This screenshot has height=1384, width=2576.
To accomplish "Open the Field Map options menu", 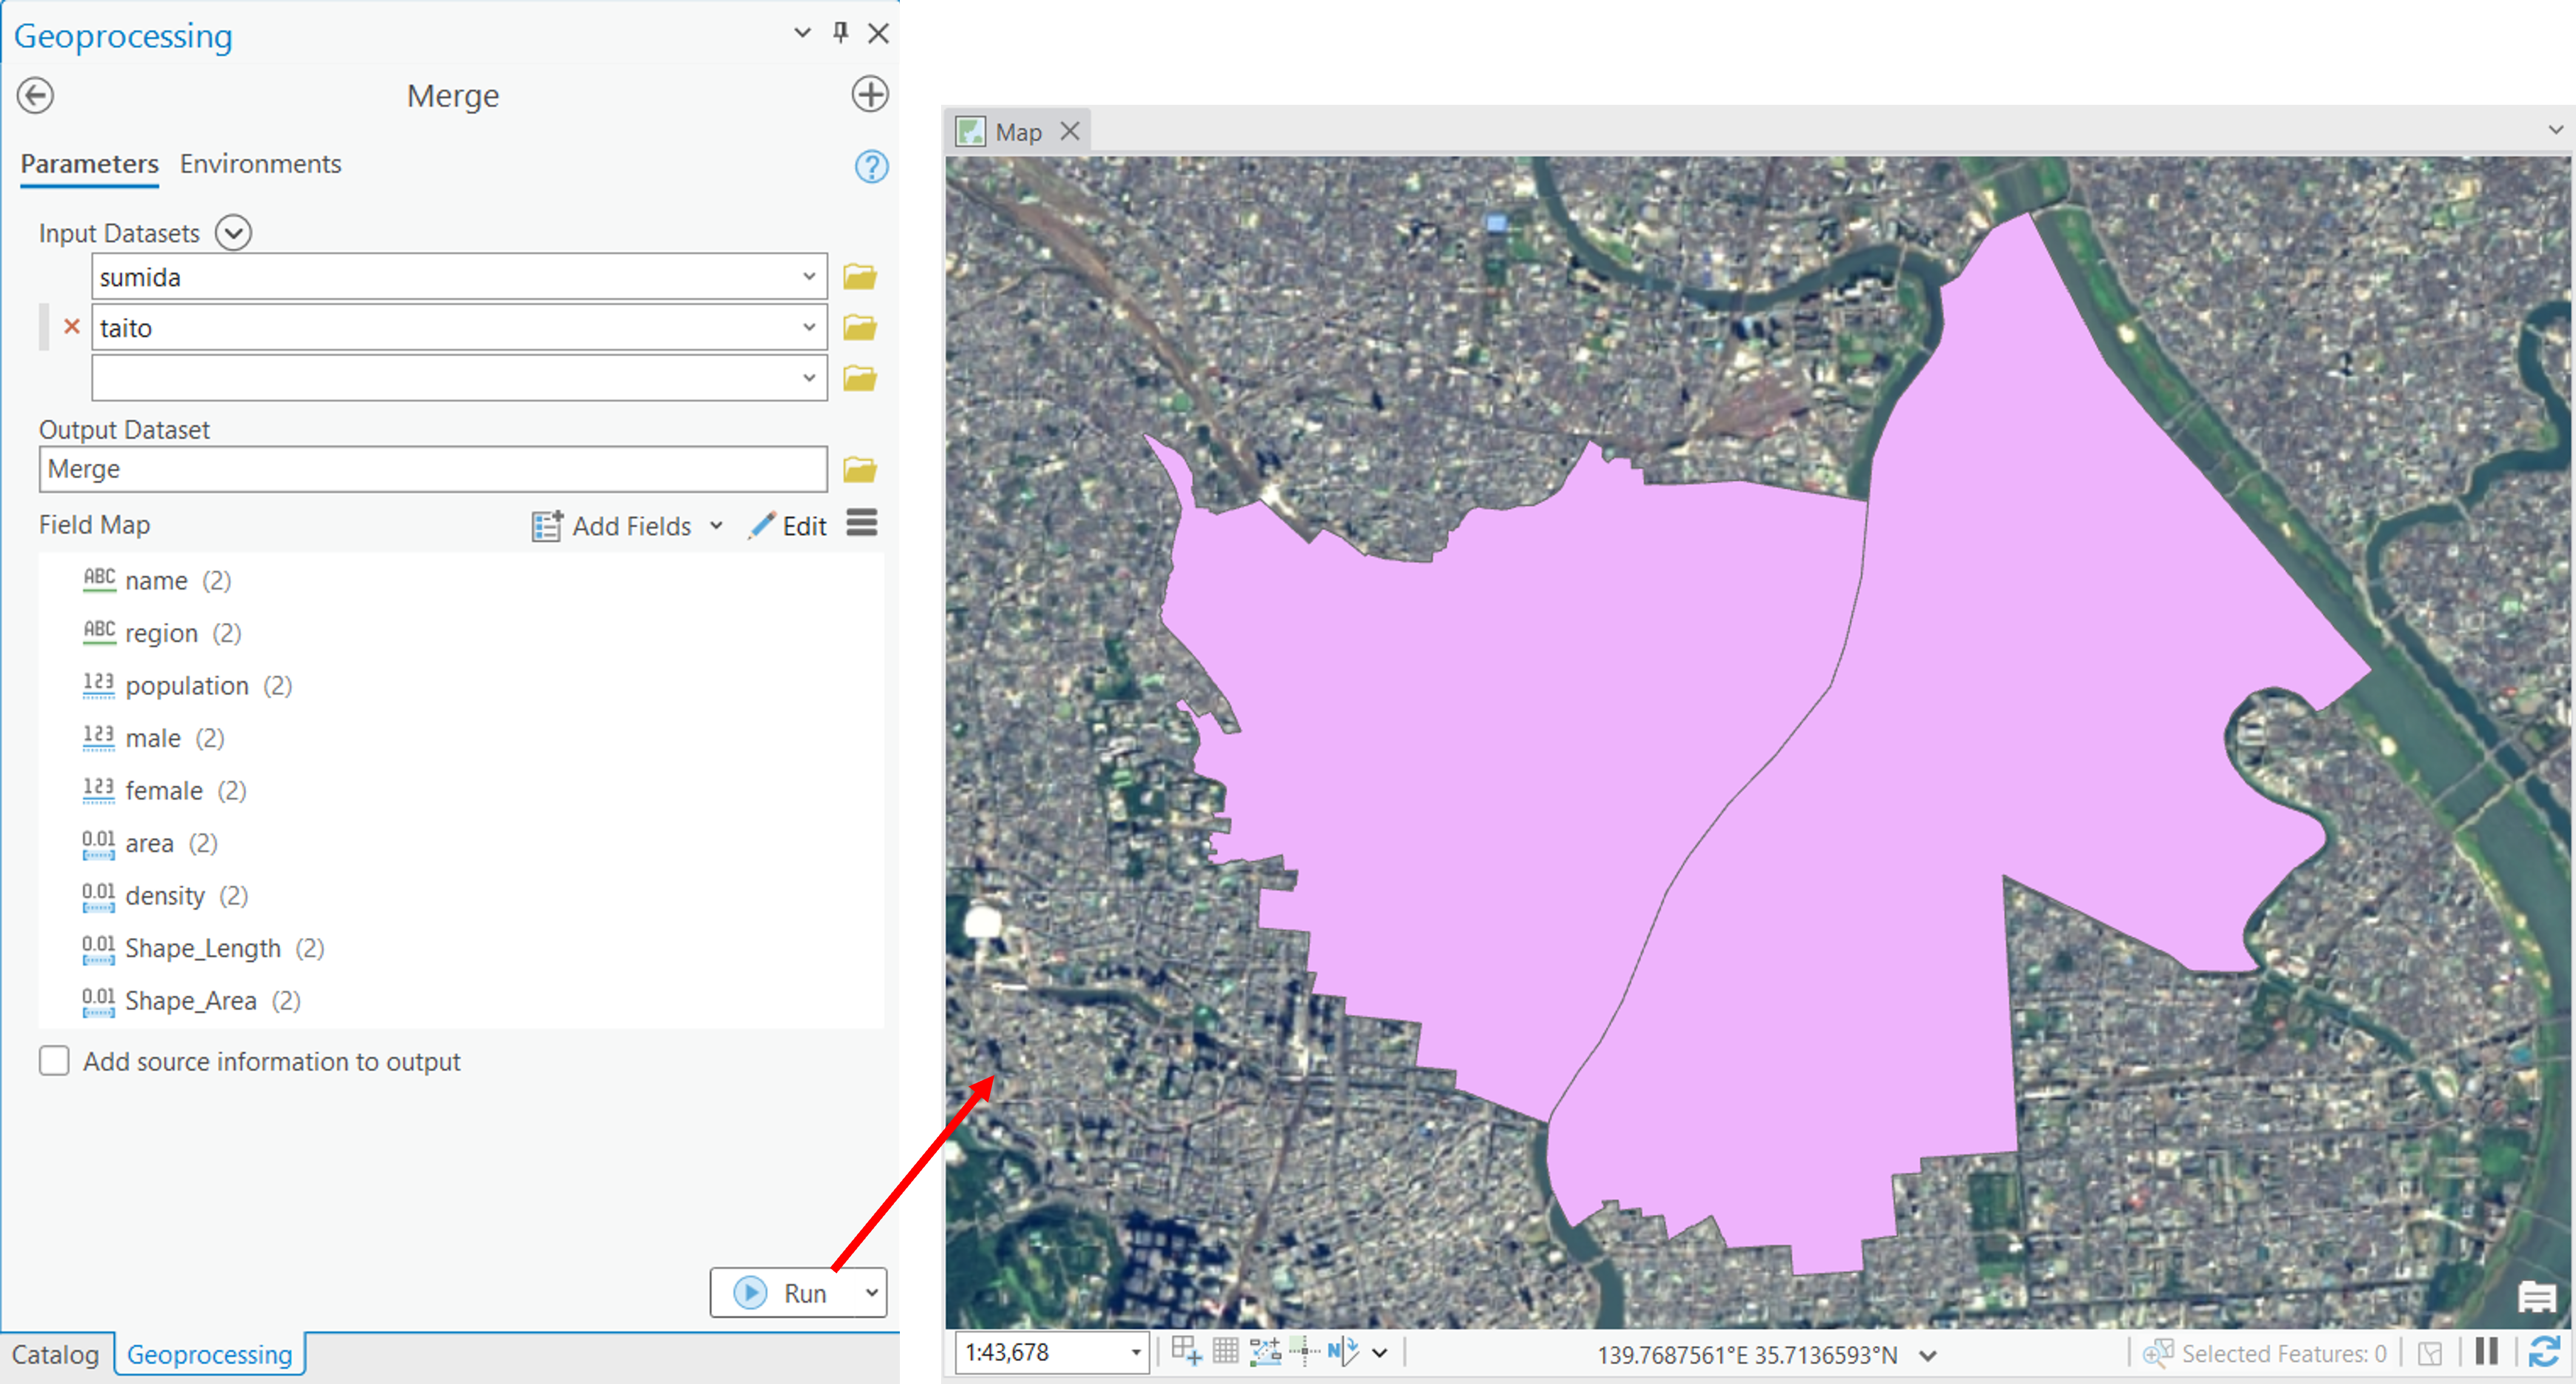I will 861,523.
